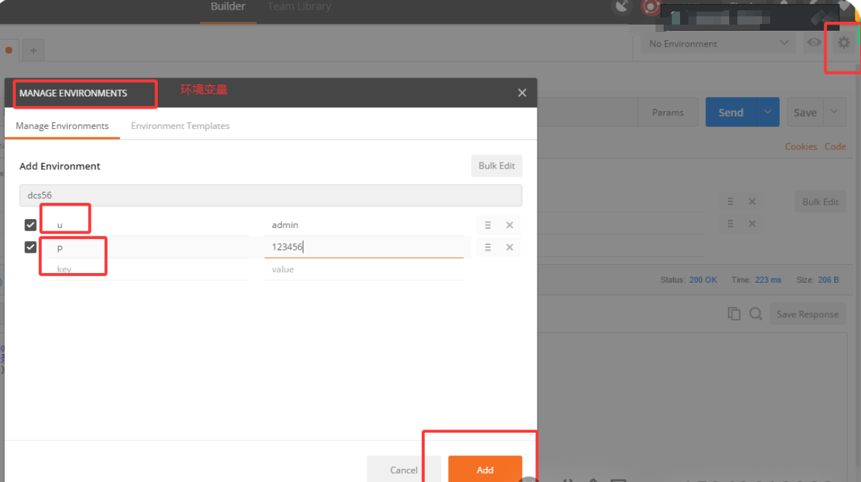The width and height of the screenshot is (861, 482).
Task: Click the 206 B size value
Action: [x=828, y=280]
